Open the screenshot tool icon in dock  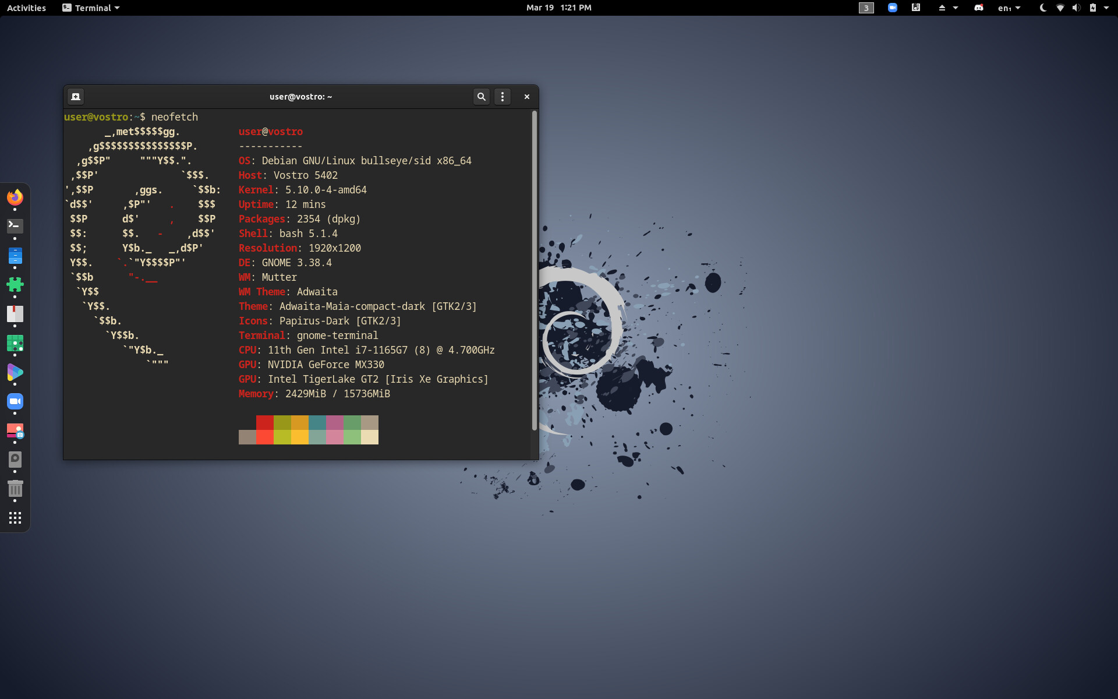(x=15, y=430)
